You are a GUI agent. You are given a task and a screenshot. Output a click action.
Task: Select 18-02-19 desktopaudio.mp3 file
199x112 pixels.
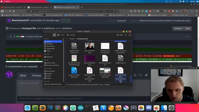[90, 74]
